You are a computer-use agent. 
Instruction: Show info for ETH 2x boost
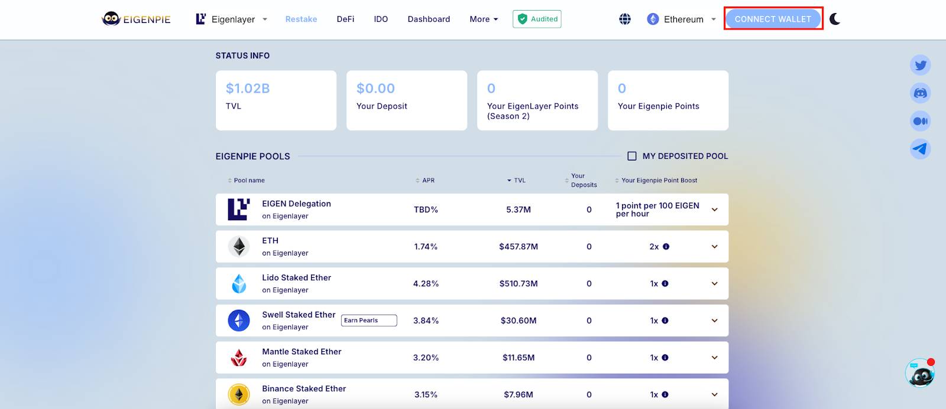pos(666,247)
